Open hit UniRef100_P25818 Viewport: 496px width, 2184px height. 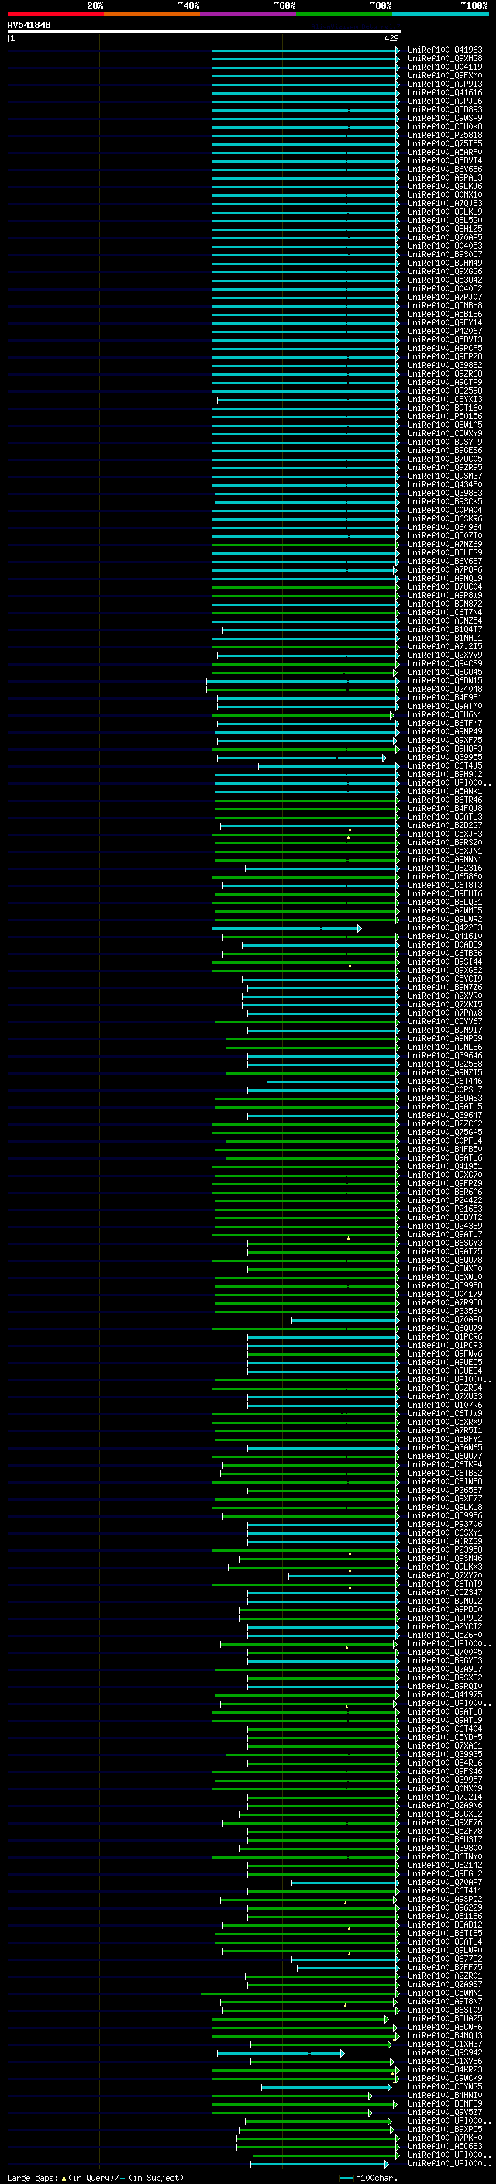point(445,135)
